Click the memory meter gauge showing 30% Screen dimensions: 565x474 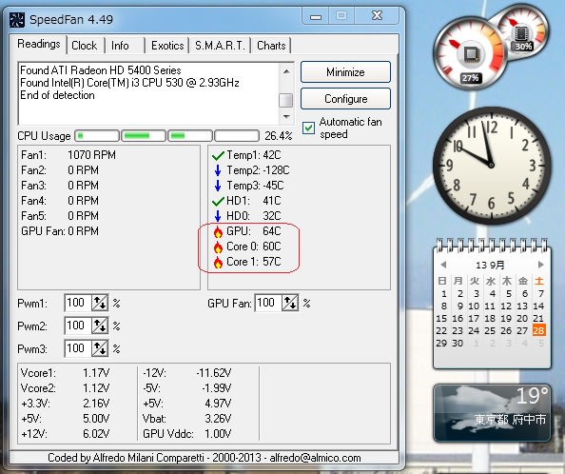point(523,30)
